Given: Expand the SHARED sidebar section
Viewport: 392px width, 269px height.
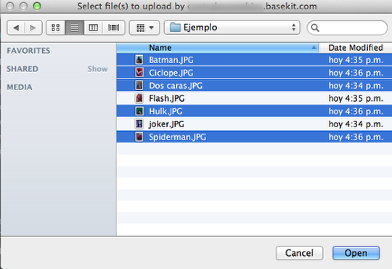Looking at the screenshot, I should 23,69.
